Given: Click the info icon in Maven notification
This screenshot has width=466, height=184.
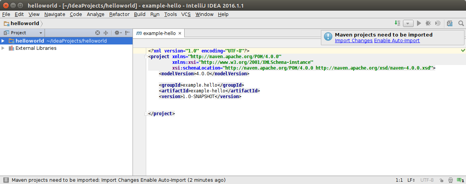Looking at the screenshot, I should coord(328,37).
